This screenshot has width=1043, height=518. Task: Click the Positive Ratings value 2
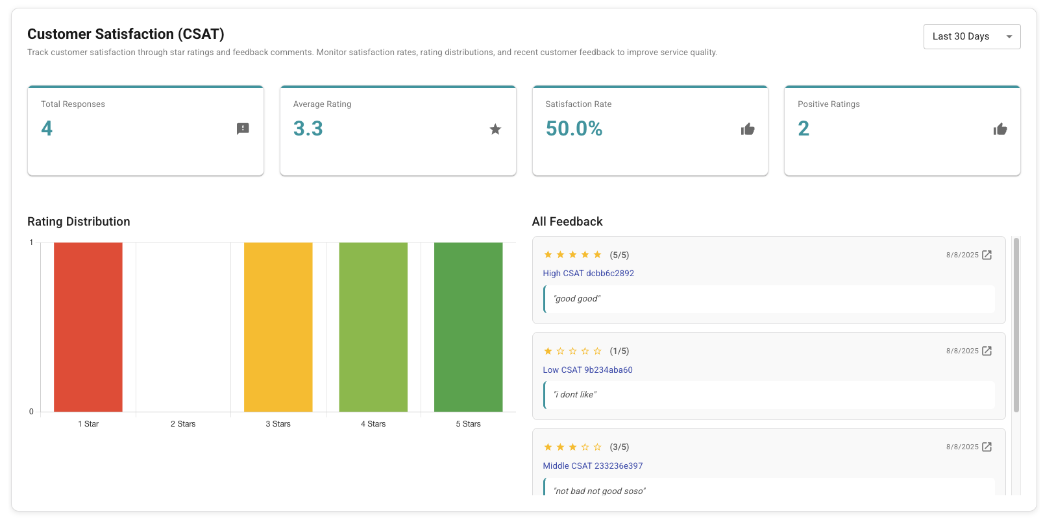[x=804, y=128]
